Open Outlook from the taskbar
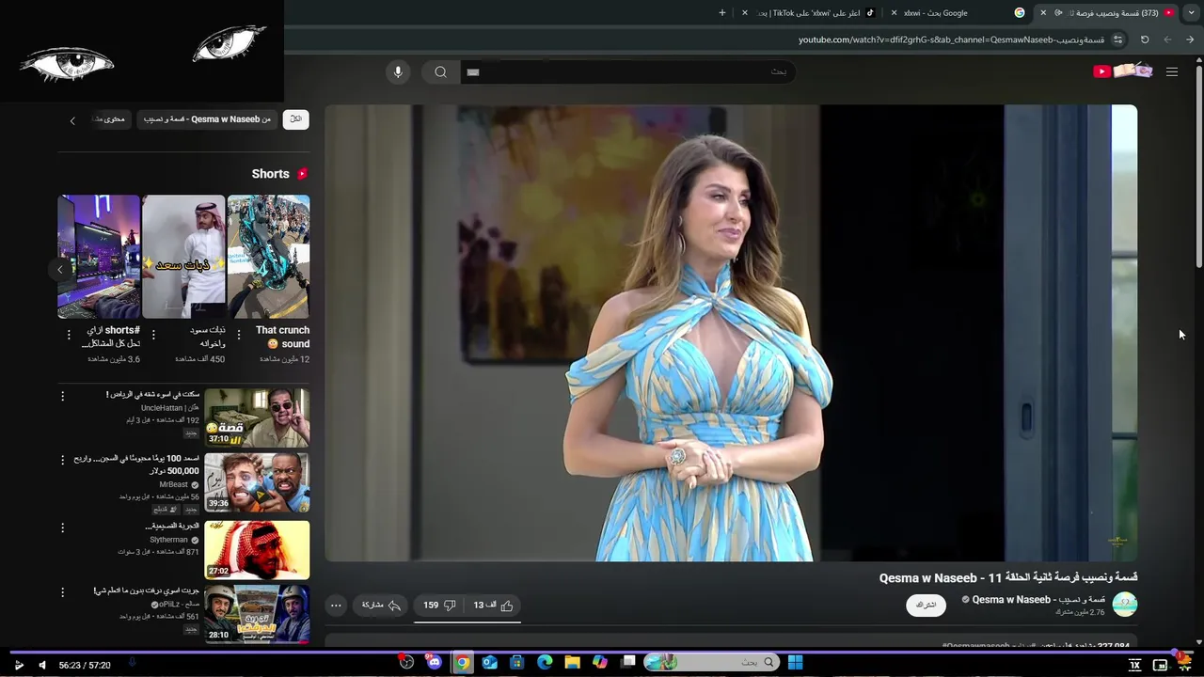Screen dimensions: 1204x677 click(x=489, y=662)
